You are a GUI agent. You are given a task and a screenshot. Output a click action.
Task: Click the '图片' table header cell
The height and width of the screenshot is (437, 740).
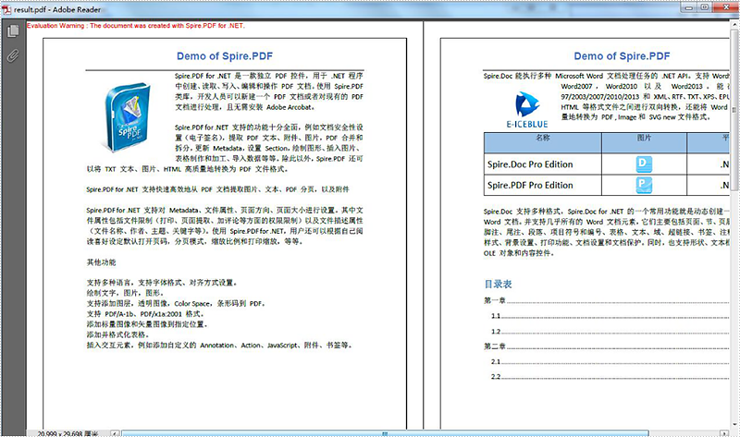click(x=644, y=142)
